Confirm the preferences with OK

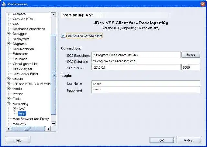162,140
